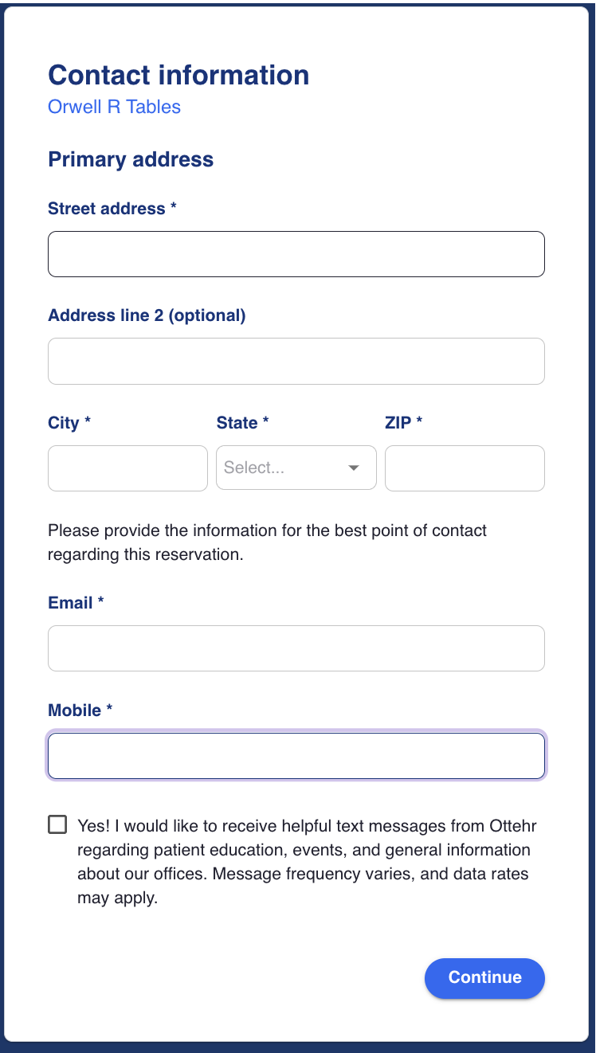
Task: Select the ZIP code input field
Action: pyautogui.click(x=465, y=468)
